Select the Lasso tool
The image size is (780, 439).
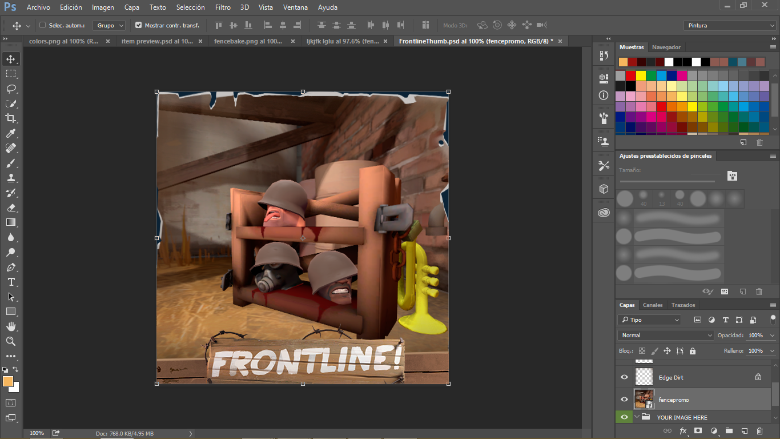11,89
